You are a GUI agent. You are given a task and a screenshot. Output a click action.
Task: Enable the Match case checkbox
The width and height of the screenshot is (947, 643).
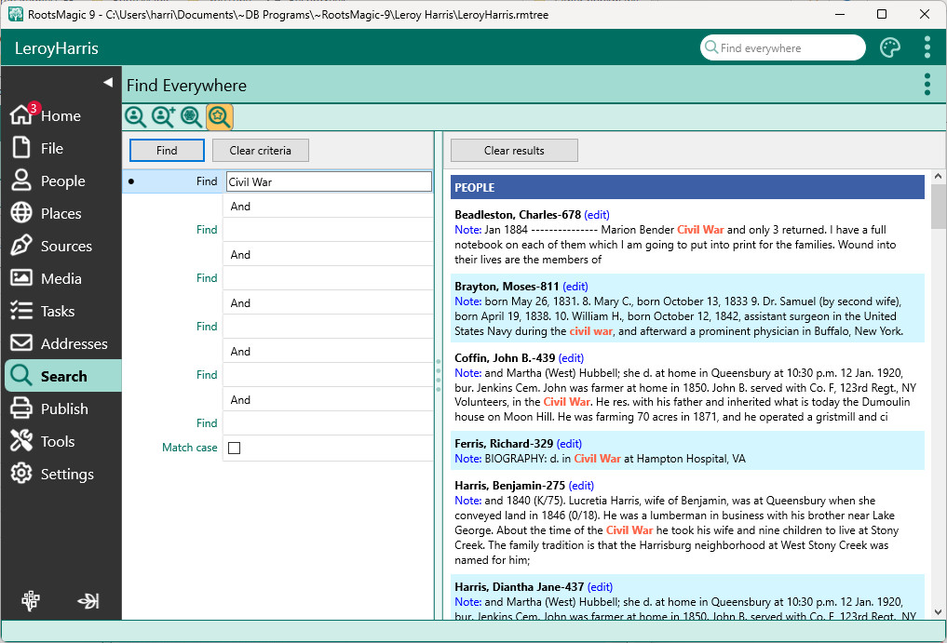tap(235, 448)
